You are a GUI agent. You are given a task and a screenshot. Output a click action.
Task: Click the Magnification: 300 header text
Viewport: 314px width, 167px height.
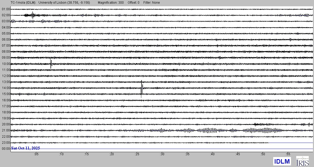coord(111,3)
